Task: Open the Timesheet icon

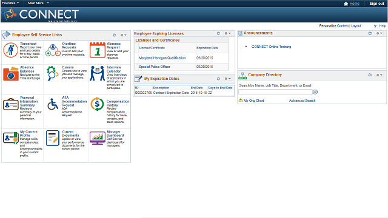Action: tap(10, 50)
